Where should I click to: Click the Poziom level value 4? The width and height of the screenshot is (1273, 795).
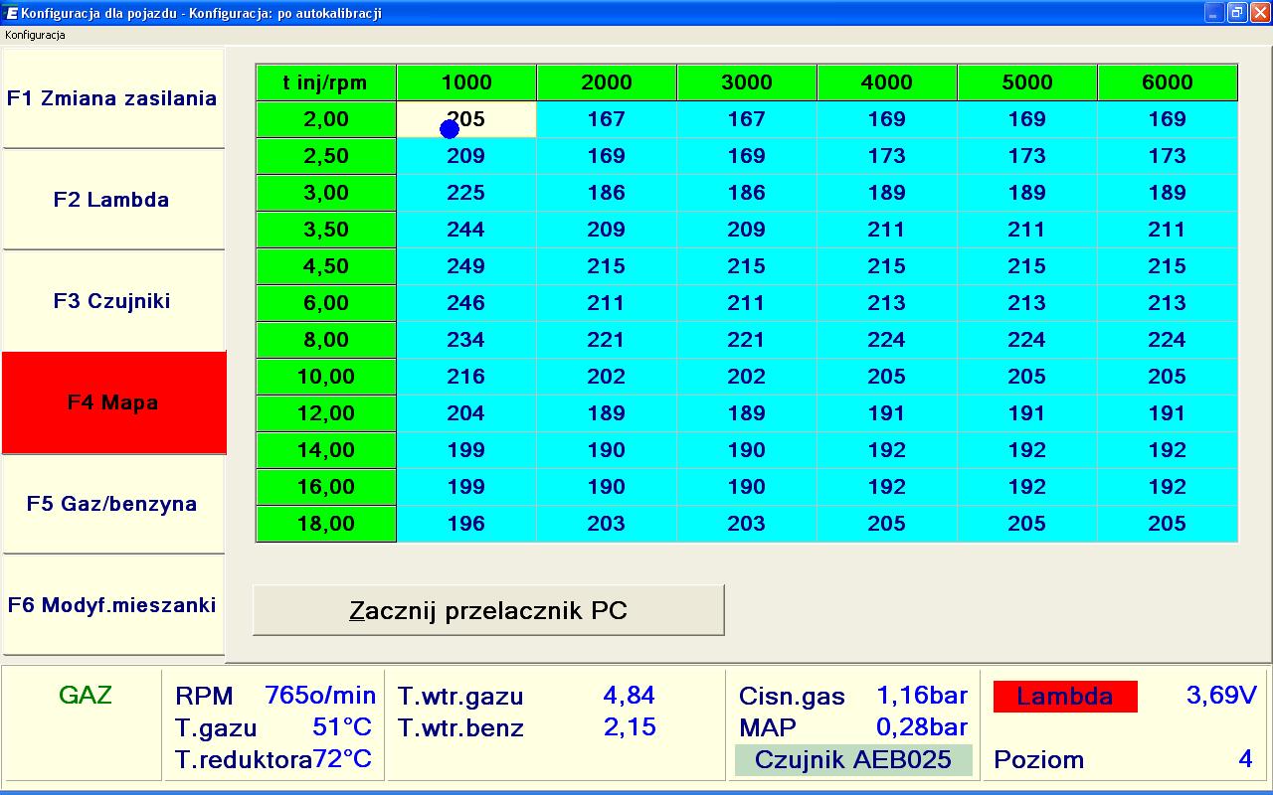[x=1245, y=759]
